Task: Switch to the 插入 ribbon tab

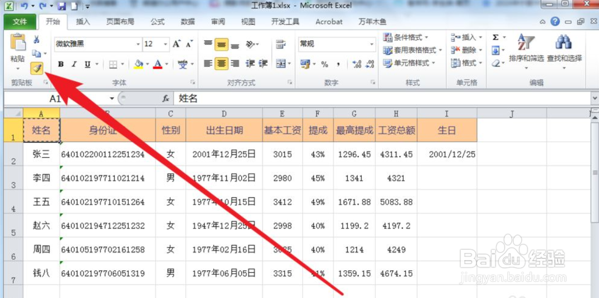Action: click(x=83, y=22)
